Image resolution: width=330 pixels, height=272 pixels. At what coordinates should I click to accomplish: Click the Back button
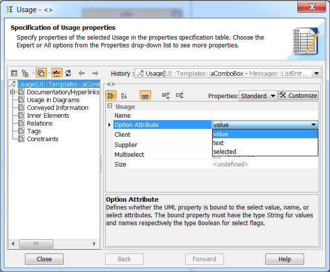(x=124, y=259)
